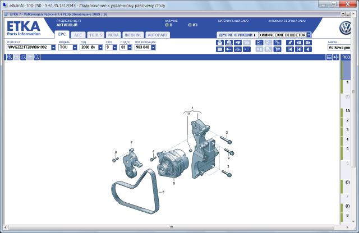359x233 pixels.
Task: Open the ИЛЛЮСТРАЦИЯ dropdown showing 903.040
Action: [153, 48]
